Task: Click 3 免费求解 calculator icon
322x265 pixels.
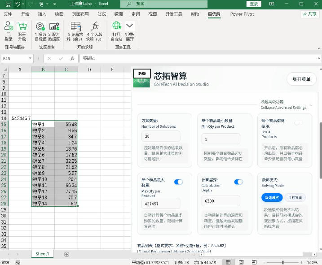Action: (76, 26)
